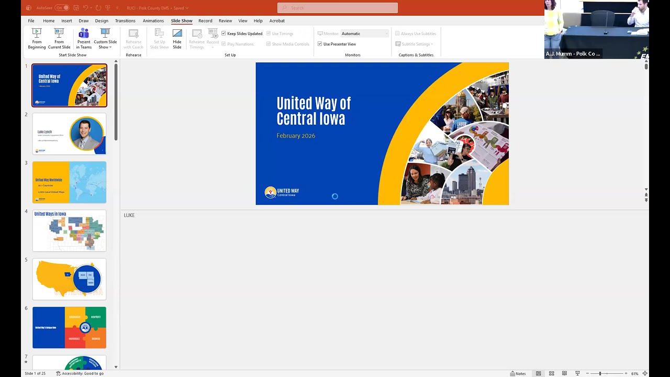Switch to the Home tab
This screenshot has width=670, height=377.
[49, 21]
